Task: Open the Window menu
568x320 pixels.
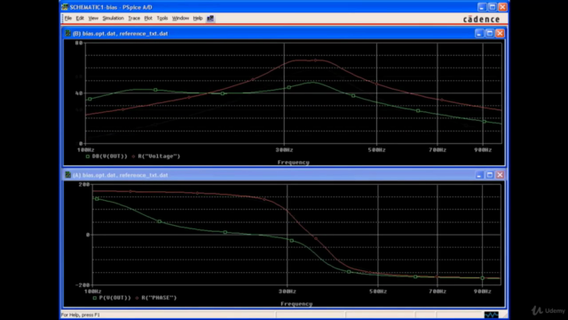Action: point(180,18)
